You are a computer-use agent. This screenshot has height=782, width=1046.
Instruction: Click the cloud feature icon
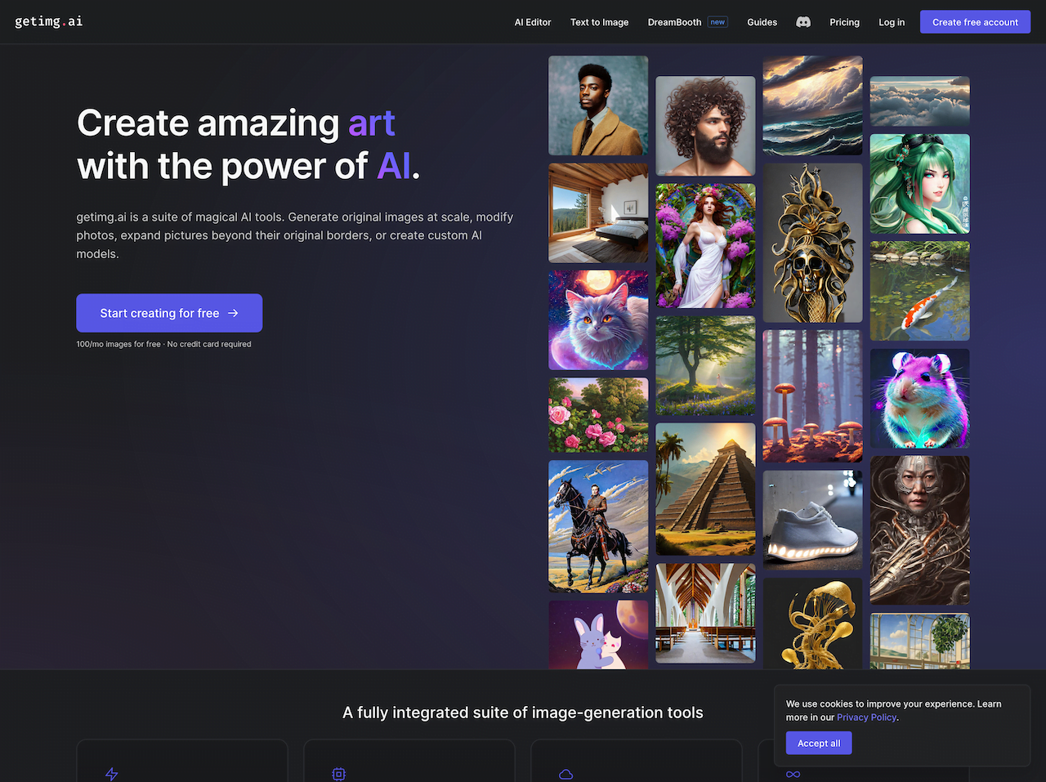coord(565,774)
